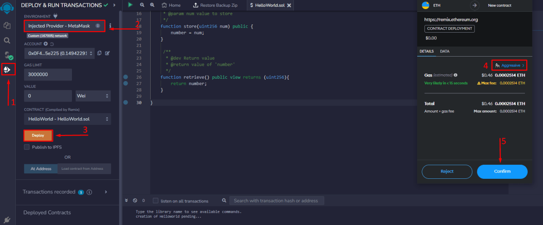The height and width of the screenshot is (225, 543).
Task: Reject the MetaMask transaction
Action: pos(447,172)
